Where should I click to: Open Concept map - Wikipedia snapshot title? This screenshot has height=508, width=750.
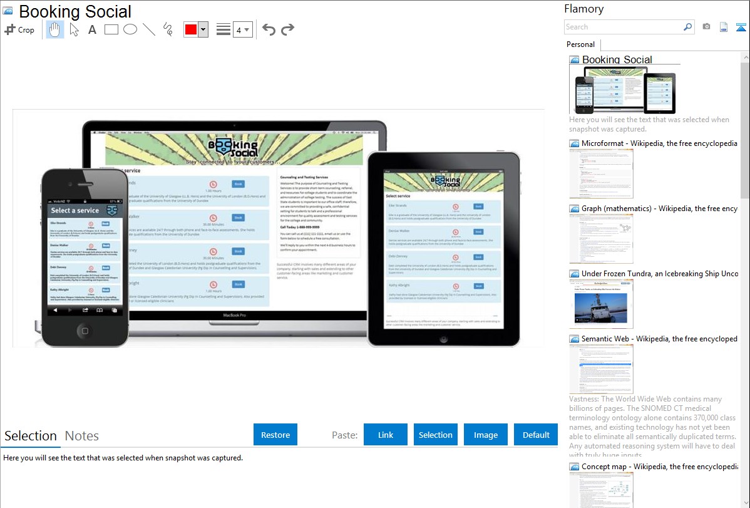[x=659, y=466]
